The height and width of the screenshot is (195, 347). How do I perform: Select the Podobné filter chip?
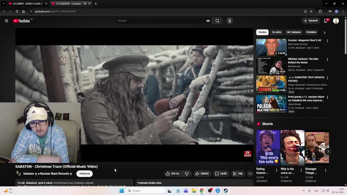click(311, 32)
